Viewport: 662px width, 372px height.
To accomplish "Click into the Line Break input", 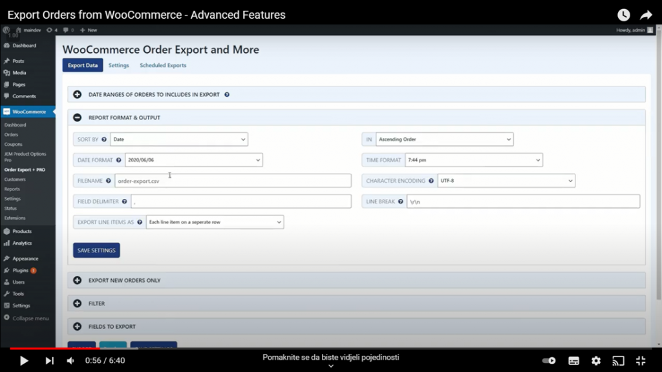I will pos(524,201).
